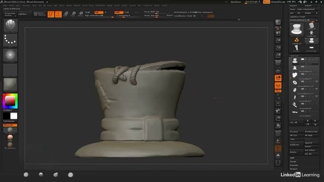Toggle Solo mode
324x182 pixels.
(278, 156)
